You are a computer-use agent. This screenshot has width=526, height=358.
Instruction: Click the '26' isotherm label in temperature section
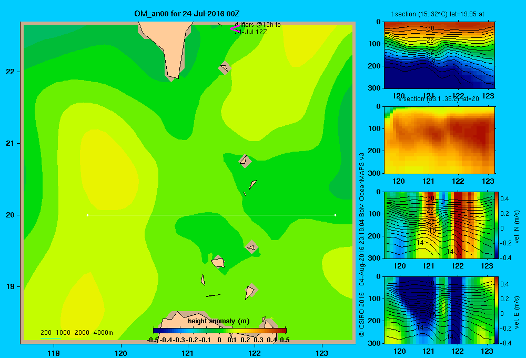pos(430,41)
